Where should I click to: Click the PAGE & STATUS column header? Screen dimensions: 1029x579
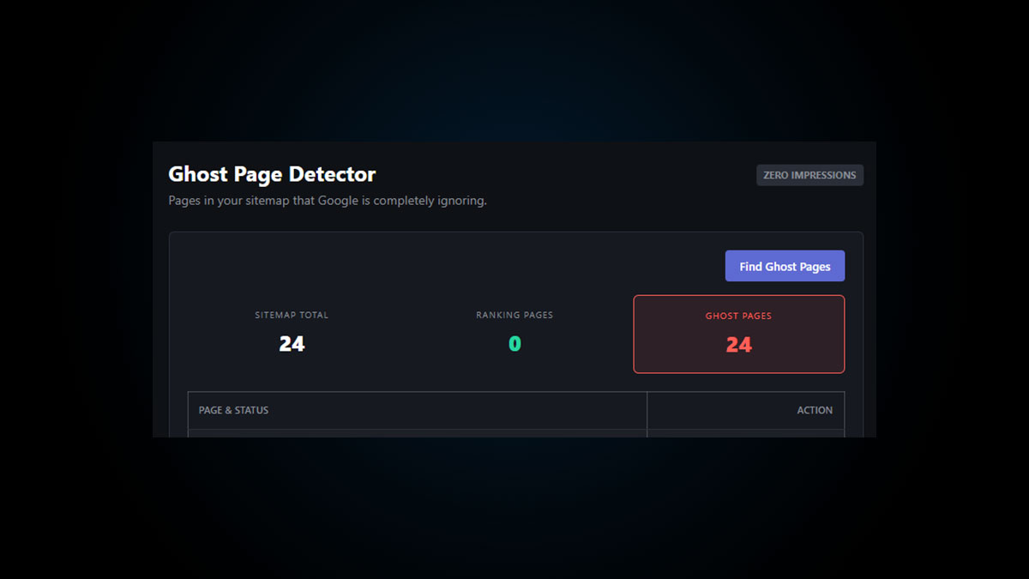[234, 410]
